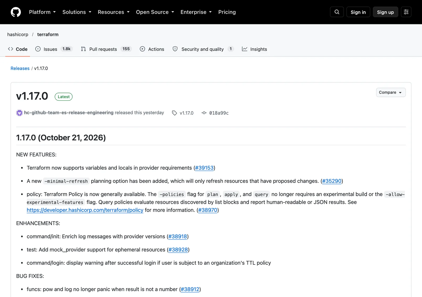Switch to the Actions tab
Screen dimensions: 422x297
point(152,49)
